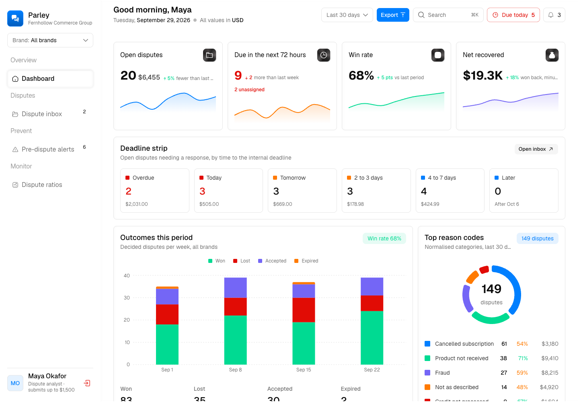Click the Export button
579x402 pixels.
point(393,15)
